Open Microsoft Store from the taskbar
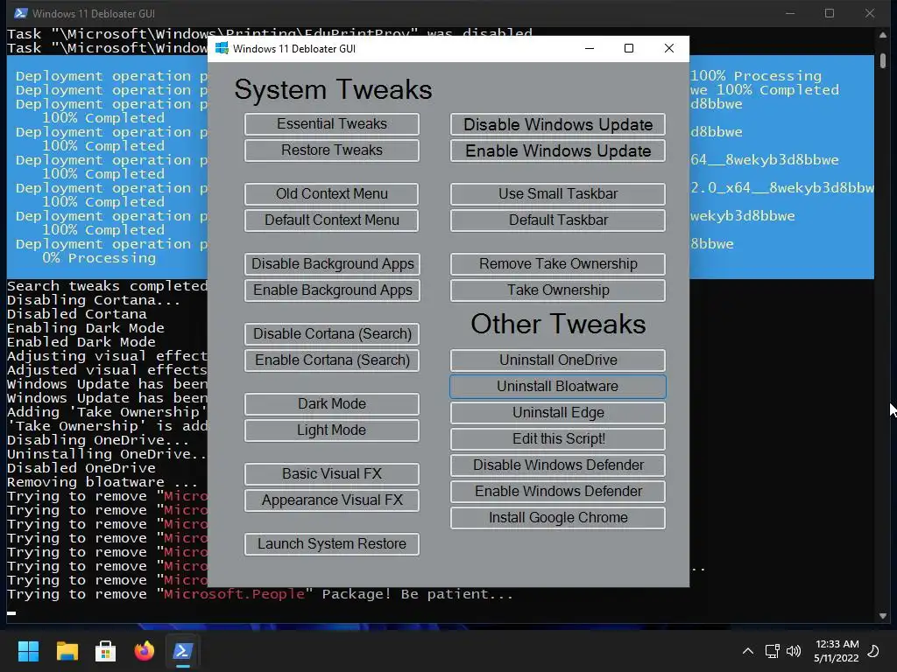The height and width of the screenshot is (672, 897). tap(105, 651)
